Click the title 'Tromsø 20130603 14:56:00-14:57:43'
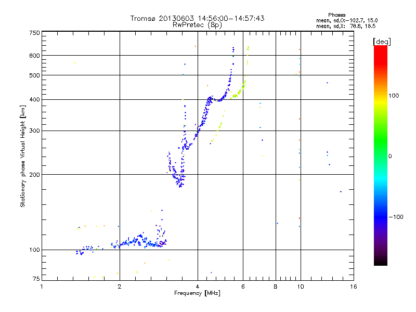 tap(197, 18)
